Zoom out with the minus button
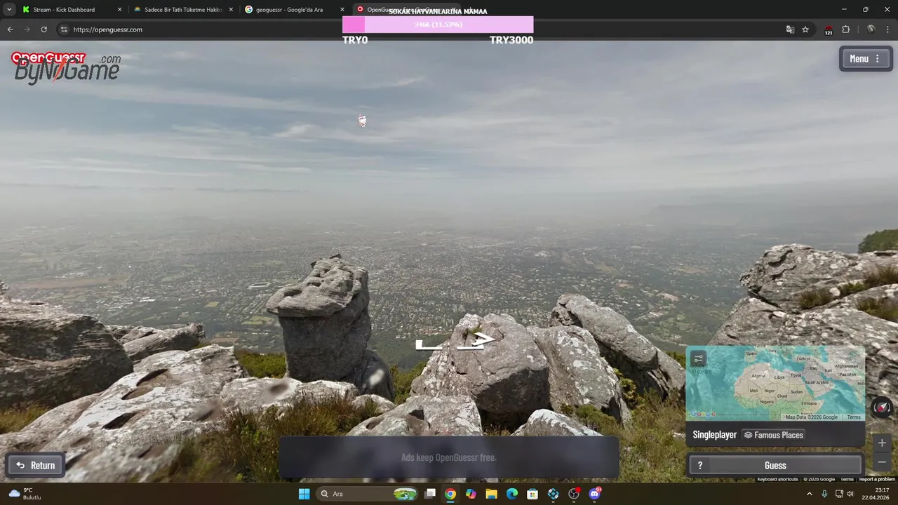The width and height of the screenshot is (898, 505). click(882, 462)
